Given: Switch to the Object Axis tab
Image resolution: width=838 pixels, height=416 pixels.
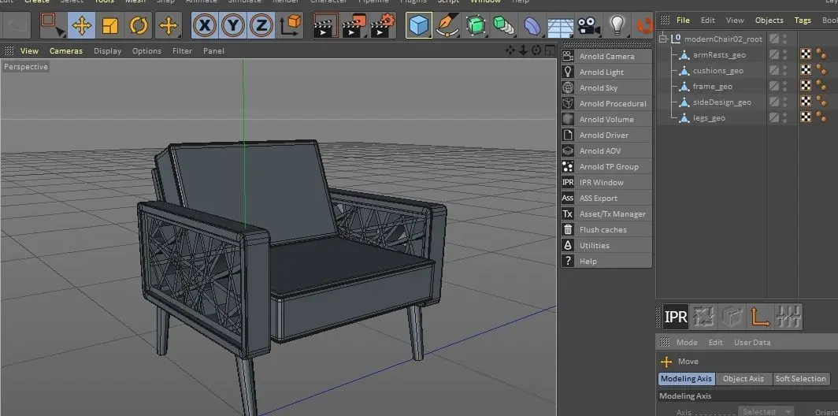Looking at the screenshot, I should coord(743,378).
